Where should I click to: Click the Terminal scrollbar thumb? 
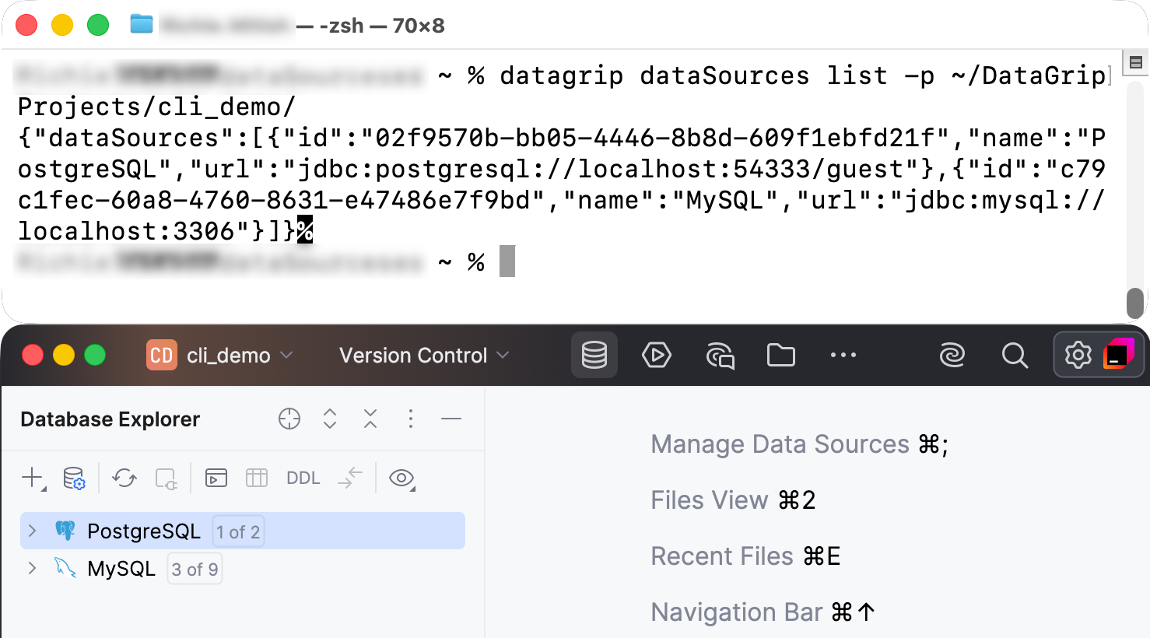[x=1136, y=303]
